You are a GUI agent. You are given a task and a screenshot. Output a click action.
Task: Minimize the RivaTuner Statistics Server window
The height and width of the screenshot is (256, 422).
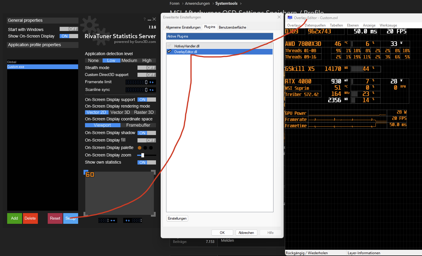point(150,19)
